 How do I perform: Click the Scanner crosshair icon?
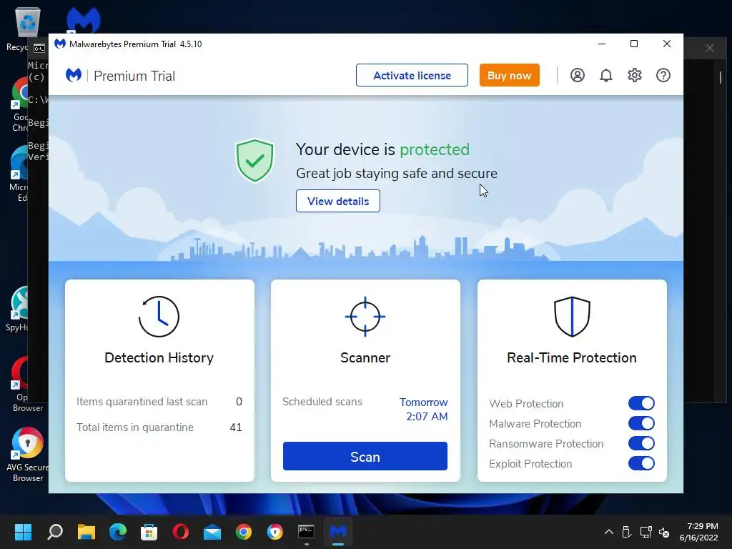[365, 317]
